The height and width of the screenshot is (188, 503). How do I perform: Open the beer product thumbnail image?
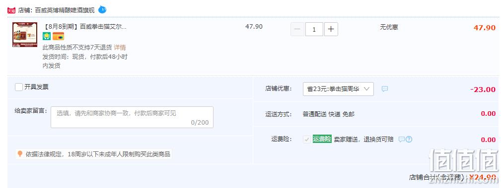point(25,35)
